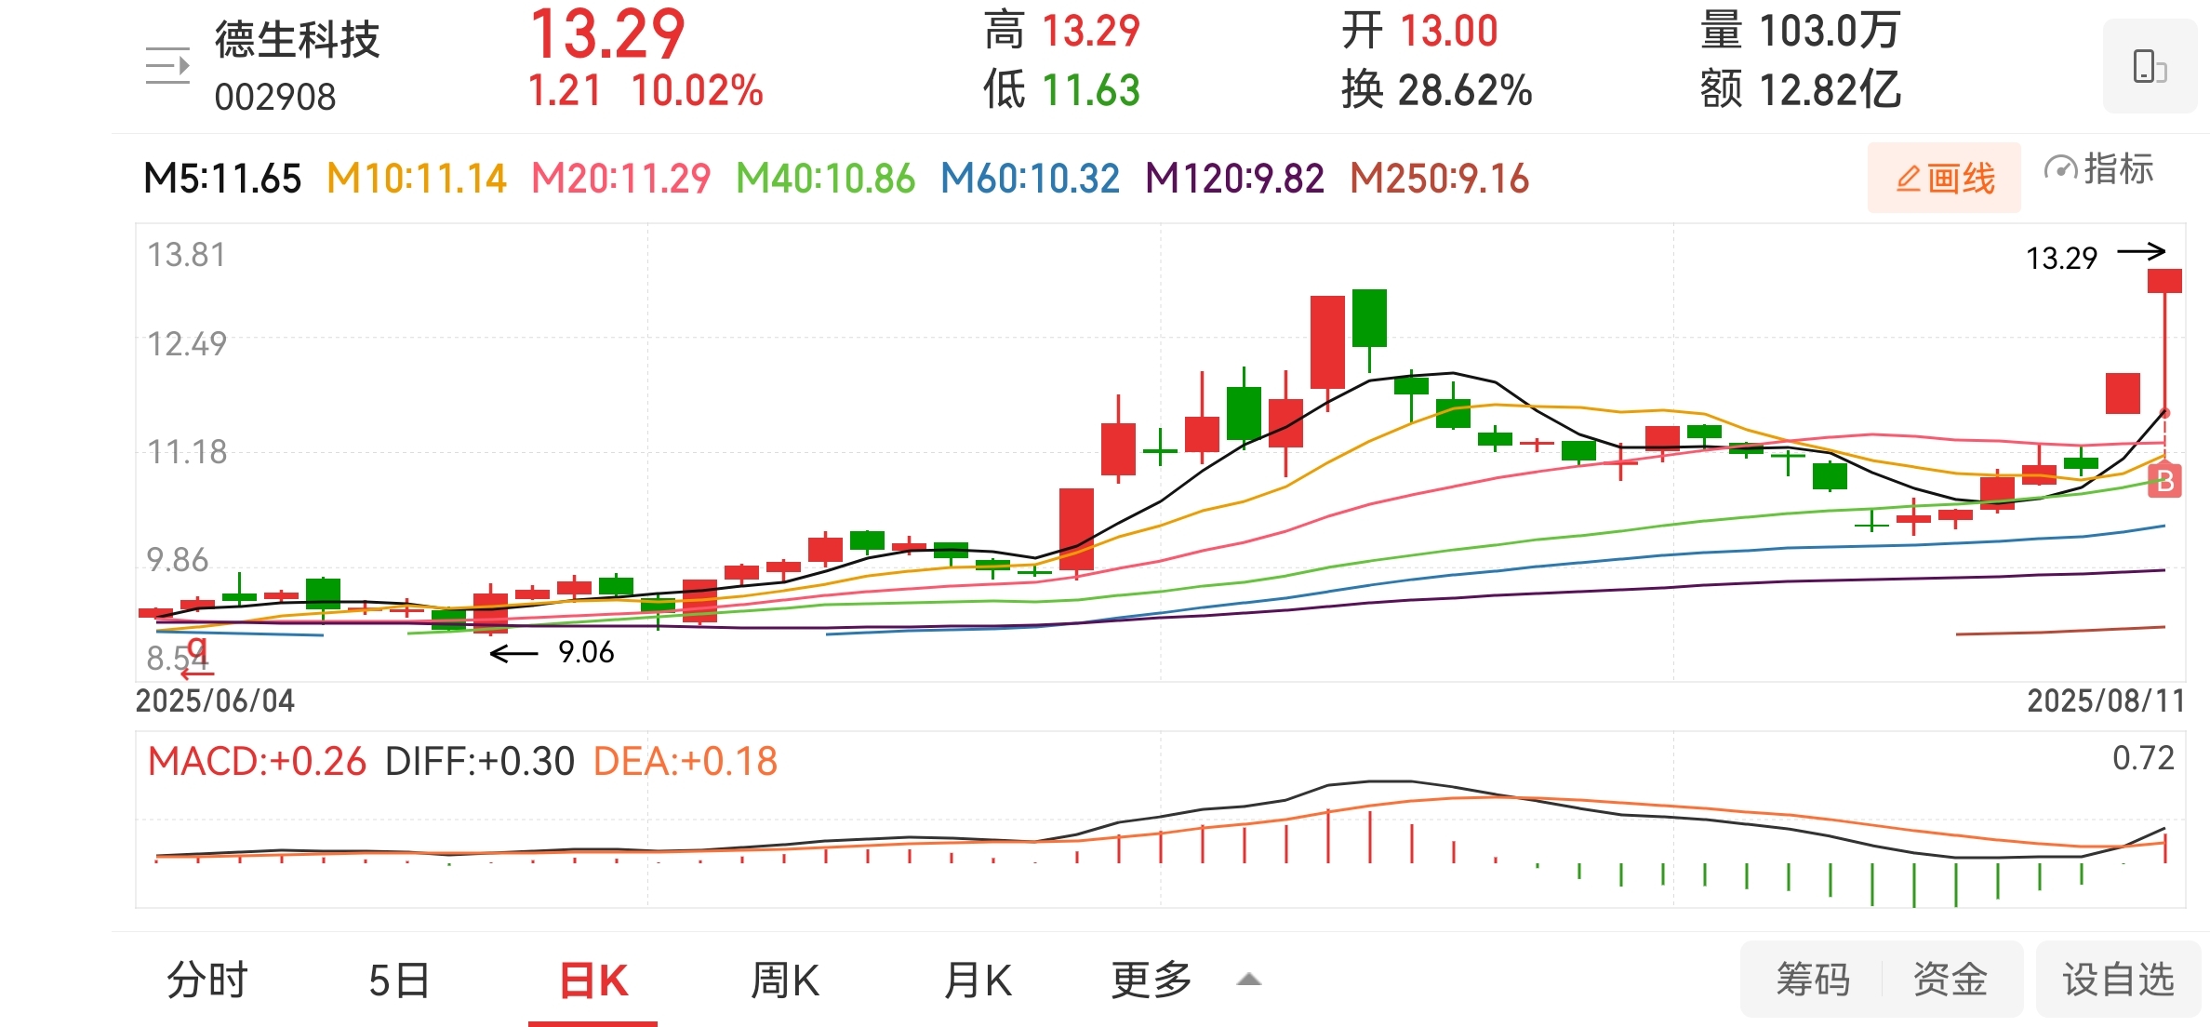Select the 周K tab
Image resolution: width=2210 pixels, height=1027 pixels.
point(785,980)
